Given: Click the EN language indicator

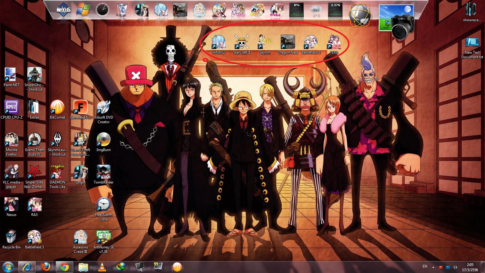Looking at the screenshot, I should (x=425, y=266).
